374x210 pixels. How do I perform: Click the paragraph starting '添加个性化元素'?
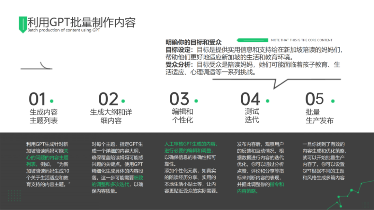coord(191,181)
